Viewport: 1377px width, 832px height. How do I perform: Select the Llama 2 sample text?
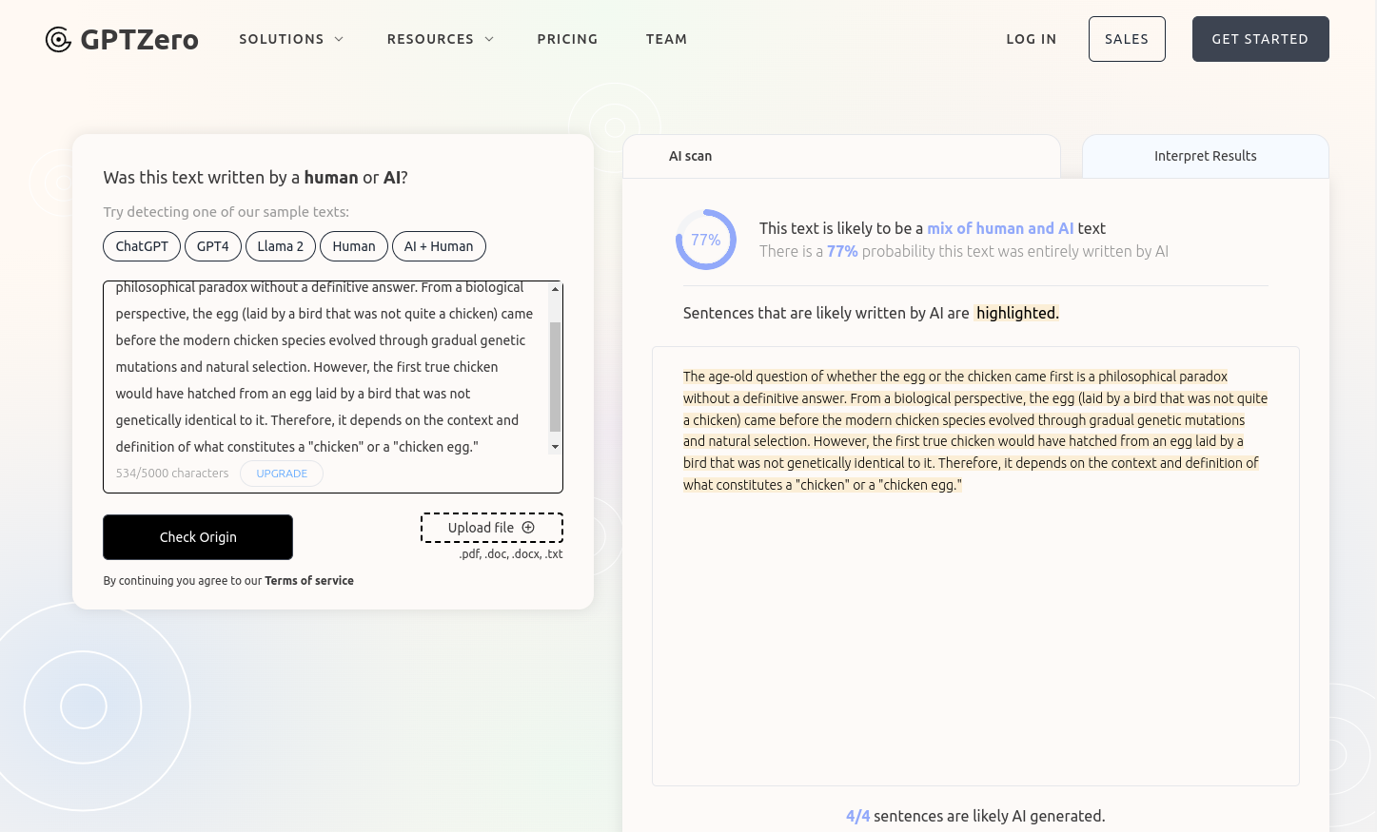point(280,246)
